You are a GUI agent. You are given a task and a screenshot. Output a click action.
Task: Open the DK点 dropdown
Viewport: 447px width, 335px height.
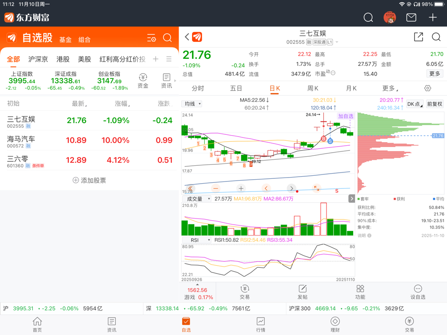(415, 104)
